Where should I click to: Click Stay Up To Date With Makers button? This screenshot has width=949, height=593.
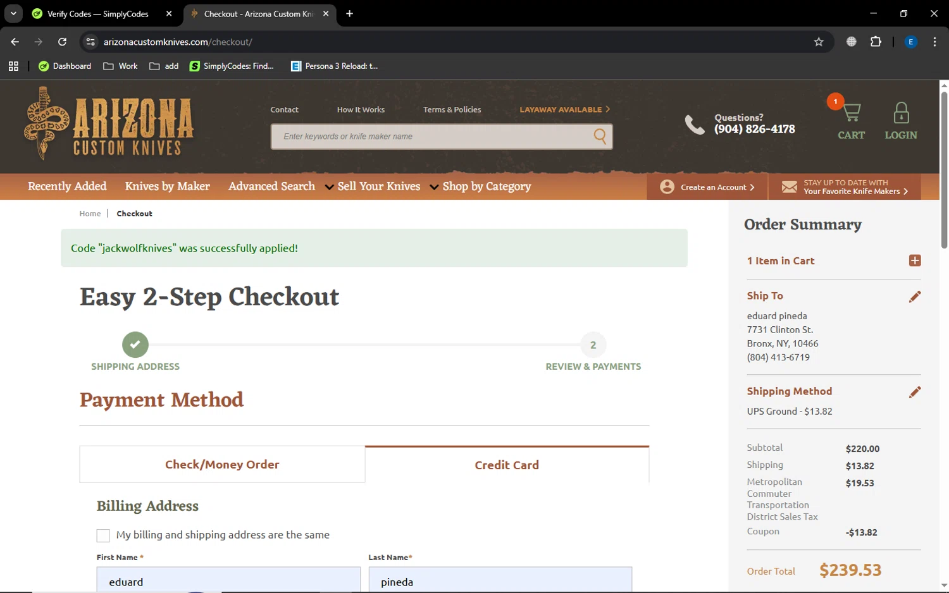(845, 187)
